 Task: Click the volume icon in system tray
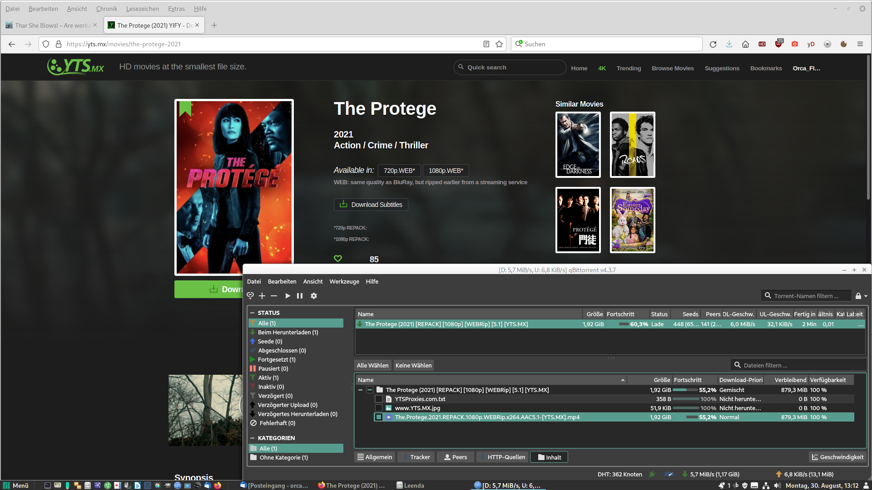tap(777, 485)
